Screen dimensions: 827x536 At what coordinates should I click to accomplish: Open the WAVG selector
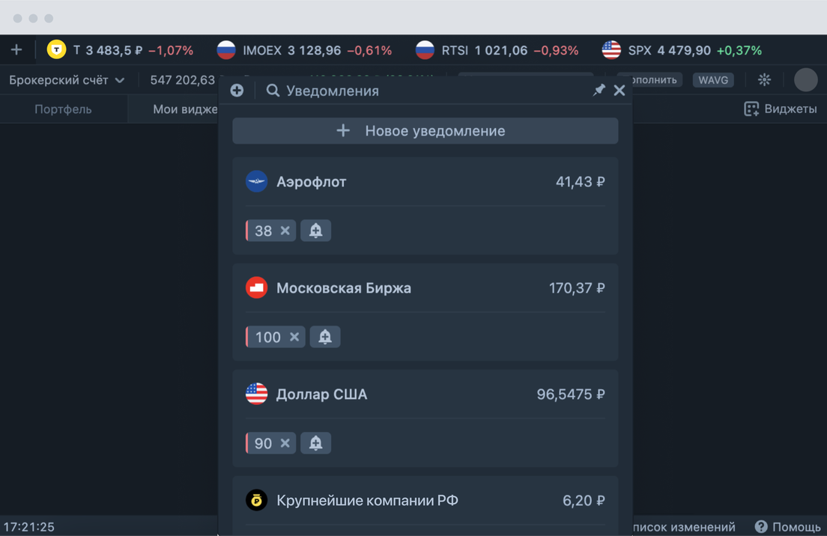[712, 80]
